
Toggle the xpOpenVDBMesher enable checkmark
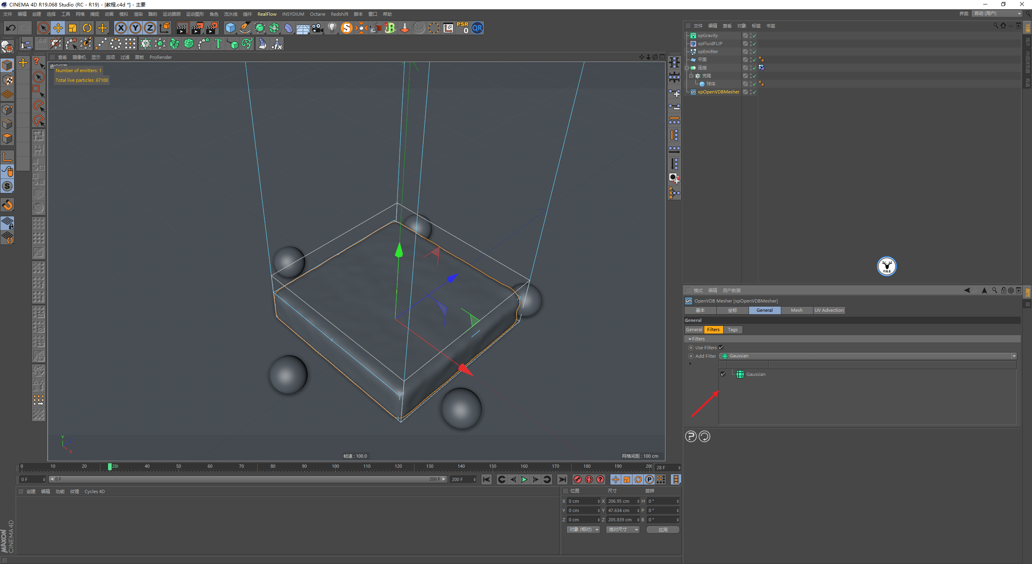click(754, 92)
